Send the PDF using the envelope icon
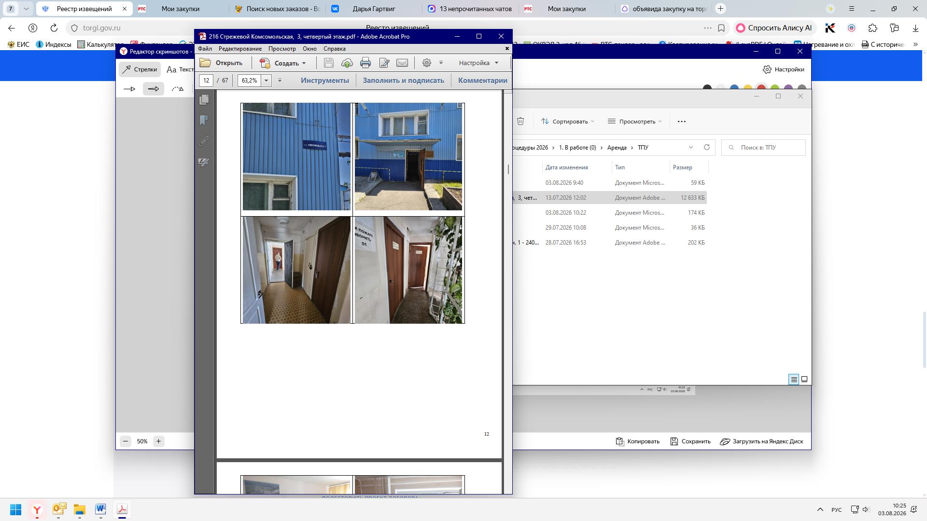927x521 pixels. [402, 63]
